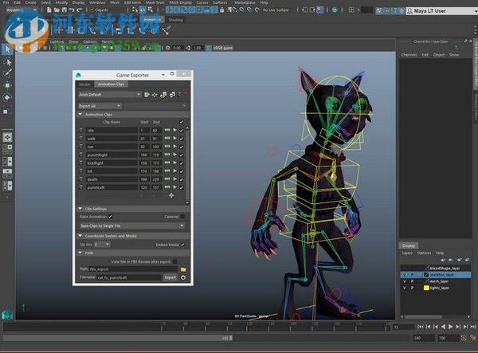Click the Redo arrow in status line
The width and height of the screenshot is (478, 353).
coord(79,10)
